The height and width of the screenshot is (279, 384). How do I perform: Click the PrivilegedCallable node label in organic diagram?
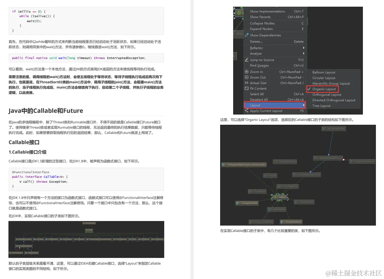tap(249, 203)
